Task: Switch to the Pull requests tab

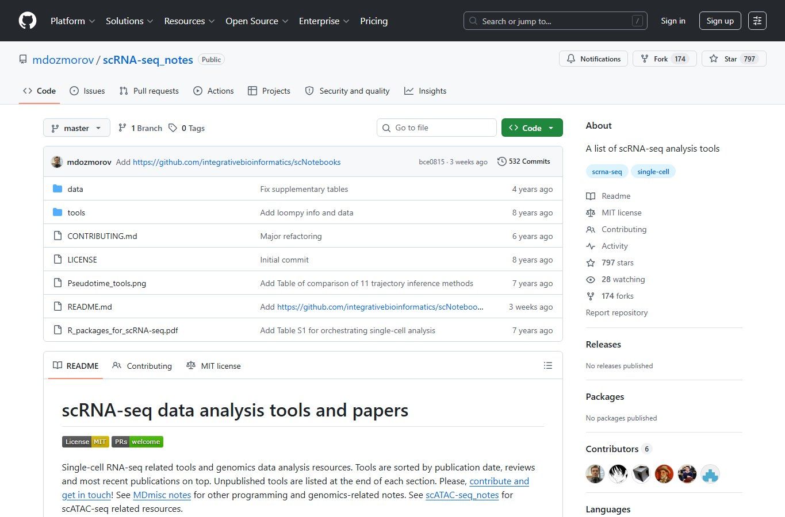Action: (x=149, y=91)
